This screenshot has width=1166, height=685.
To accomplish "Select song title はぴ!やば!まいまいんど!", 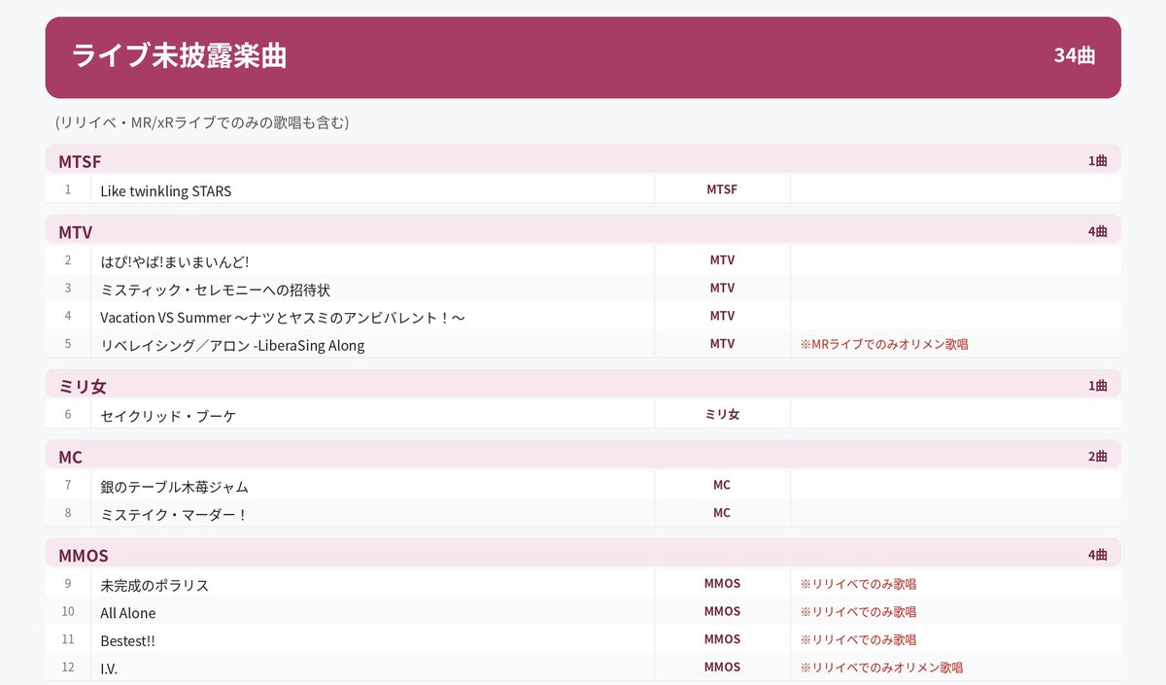I will (175, 261).
